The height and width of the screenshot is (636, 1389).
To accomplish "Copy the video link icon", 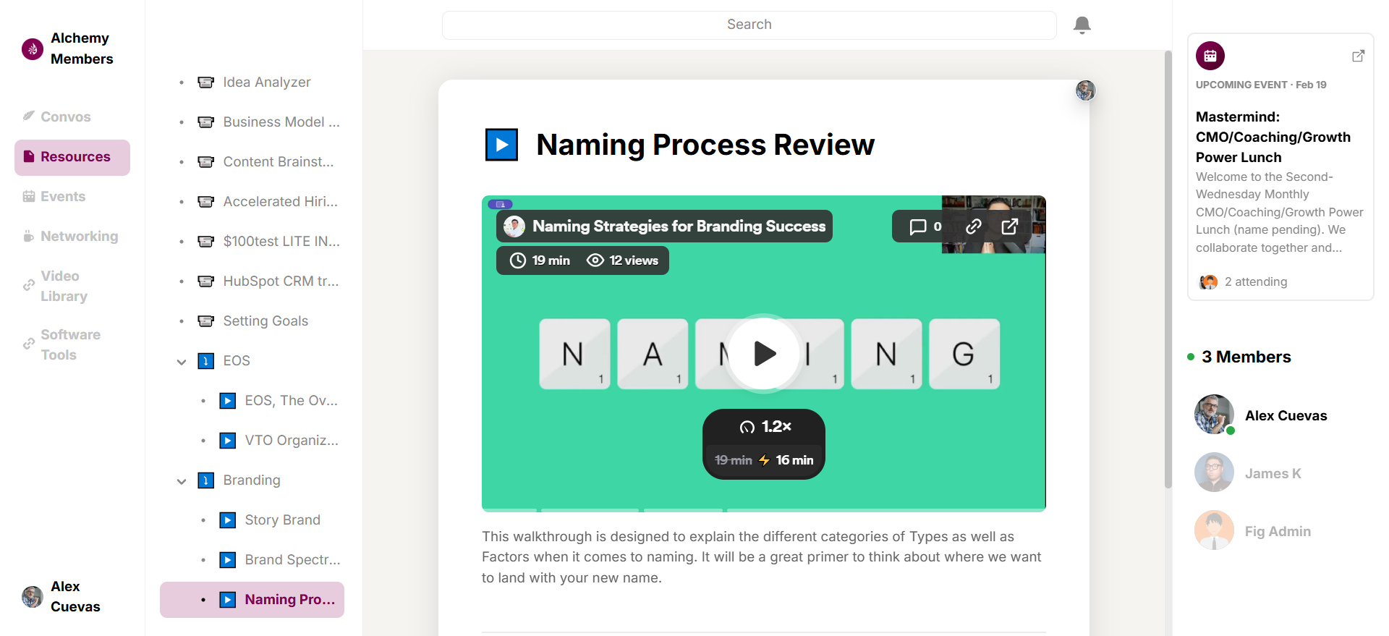I will pyautogui.click(x=973, y=226).
